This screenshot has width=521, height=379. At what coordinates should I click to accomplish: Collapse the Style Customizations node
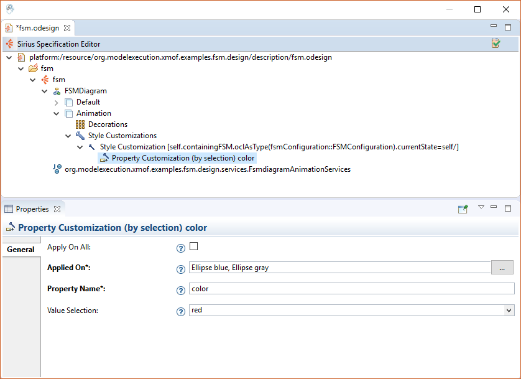(x=68, y=136)
